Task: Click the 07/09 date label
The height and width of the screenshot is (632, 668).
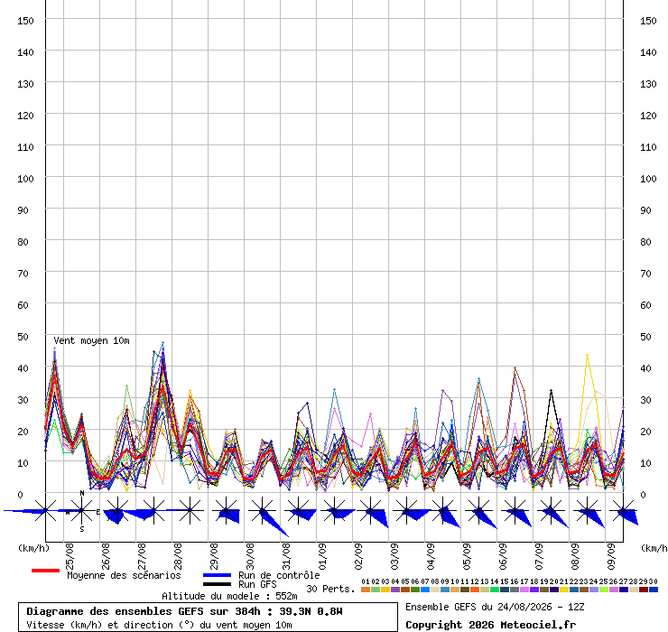Action: tap(539, 556)
